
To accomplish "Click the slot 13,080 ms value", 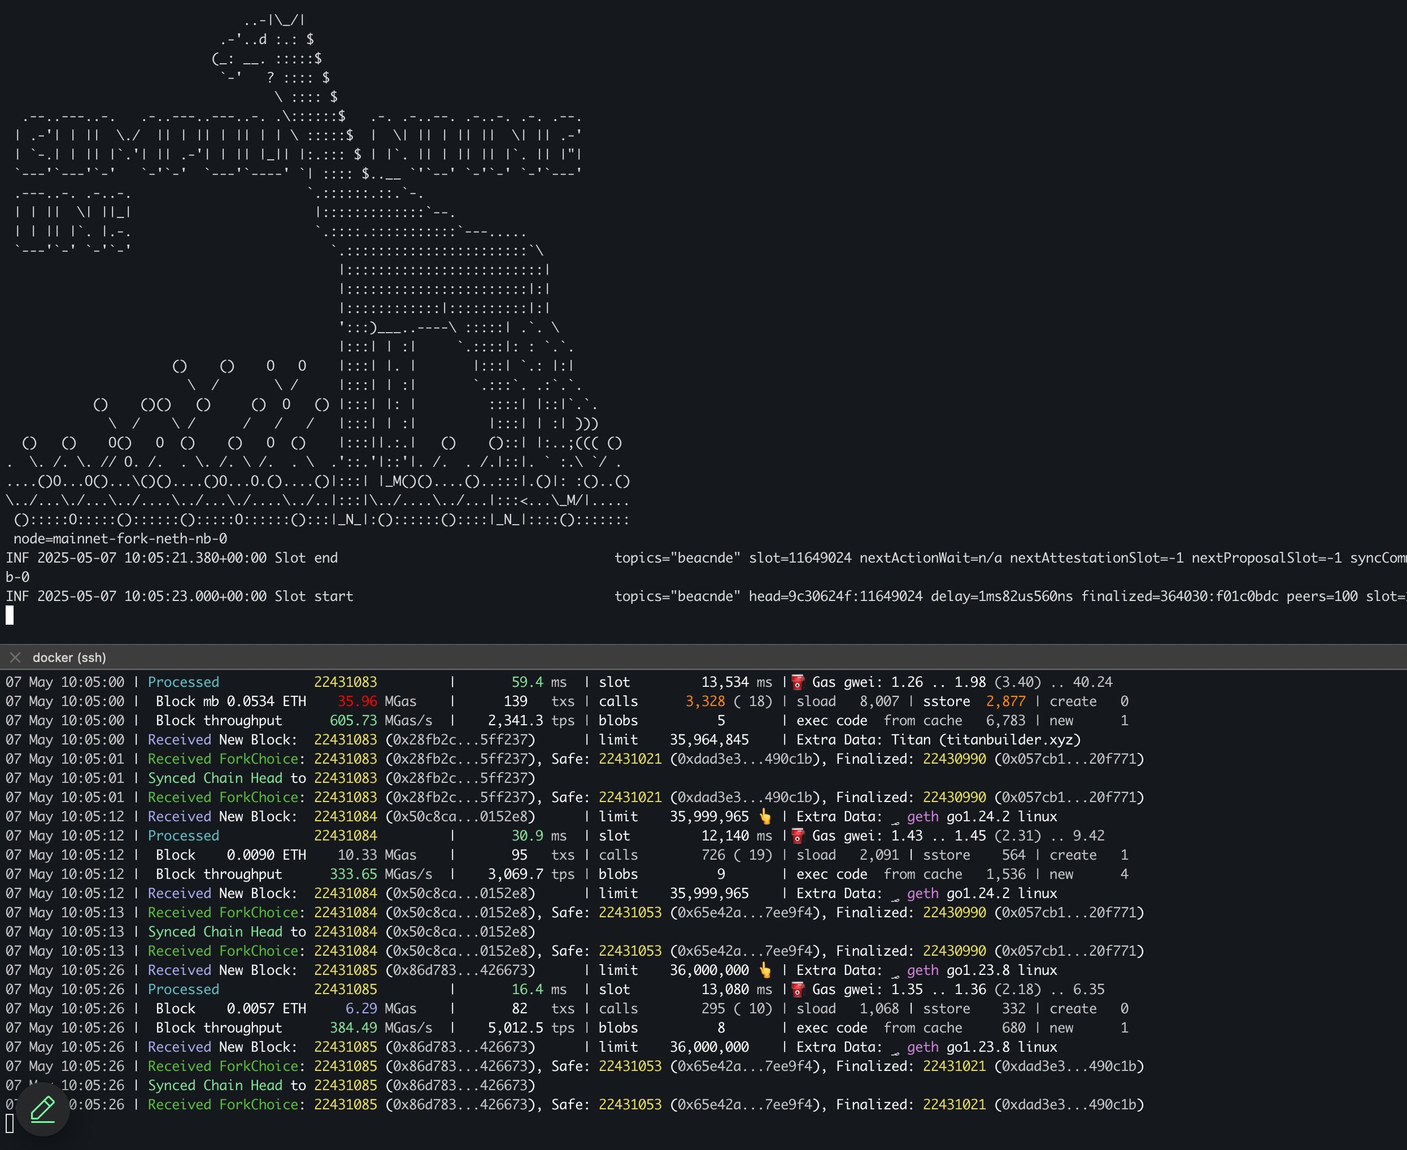I will (x=737, y=990).
